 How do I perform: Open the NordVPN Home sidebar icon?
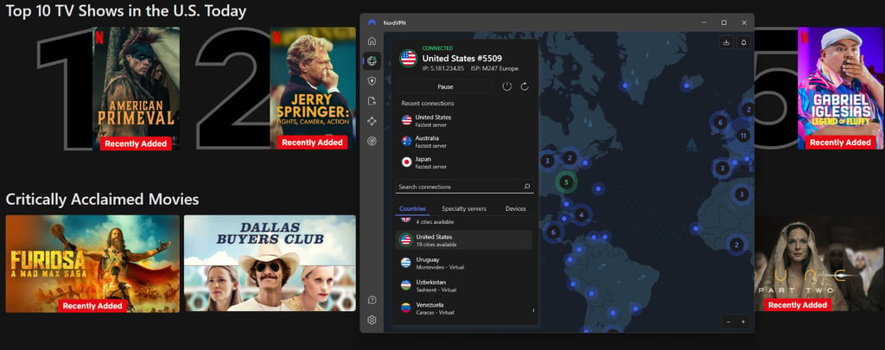point(372,41)
